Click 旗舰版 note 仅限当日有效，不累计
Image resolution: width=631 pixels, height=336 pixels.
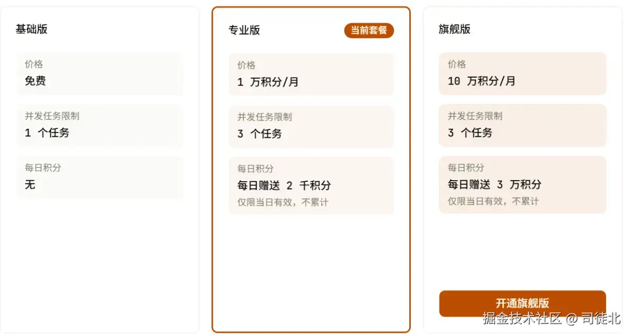coord(493,201)
